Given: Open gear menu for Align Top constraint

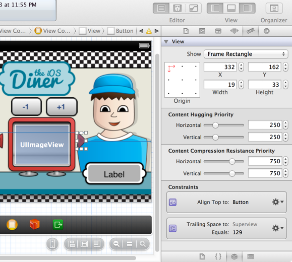Looking at the screenshot, I should [x=278, y=202].
